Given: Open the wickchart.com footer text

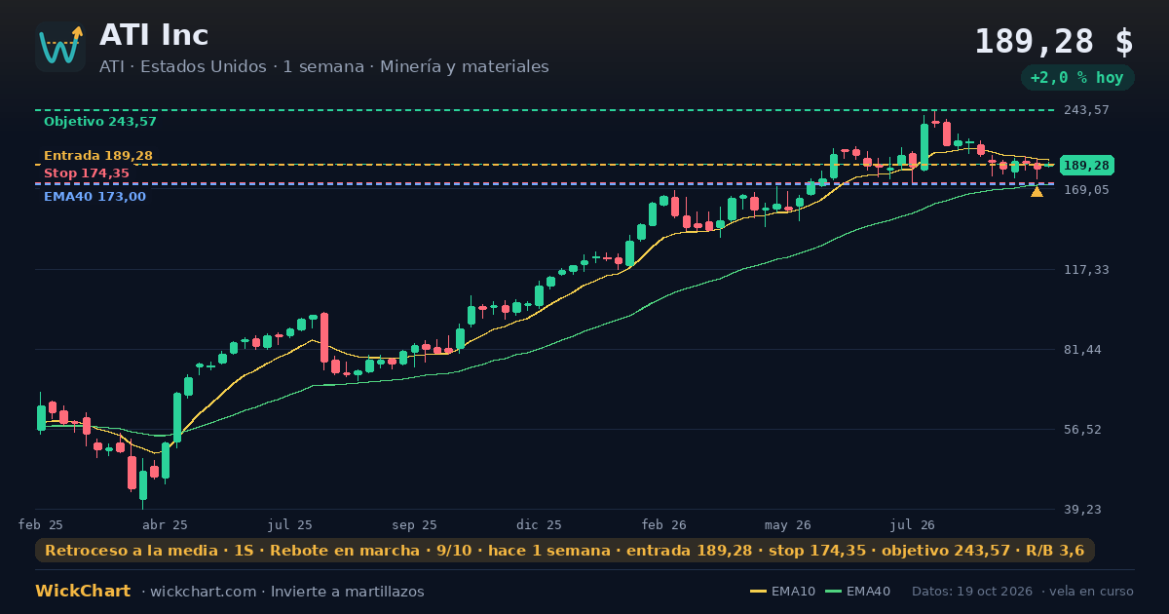Looking at the screenshot, I should pyautogui.click(x=202, y=592).
